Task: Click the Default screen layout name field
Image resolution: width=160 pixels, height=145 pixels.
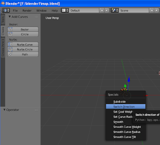Action: 84,10
